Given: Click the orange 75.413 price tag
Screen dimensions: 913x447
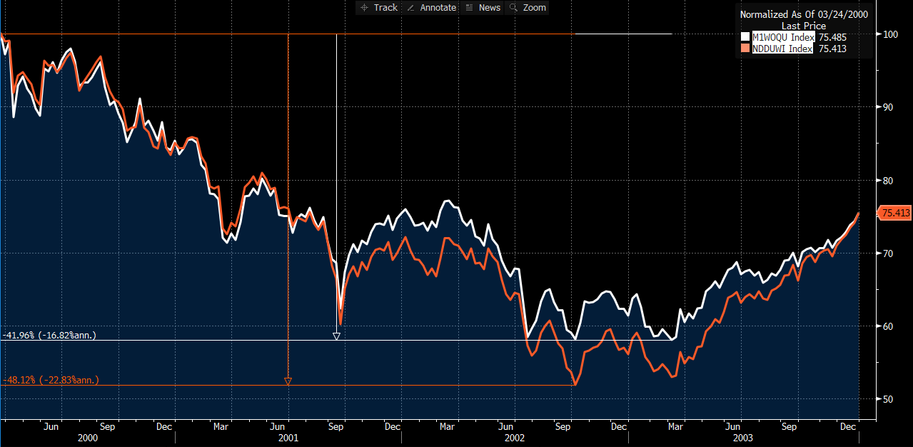Looking at the screenshot, I should (x=894, y=213).
